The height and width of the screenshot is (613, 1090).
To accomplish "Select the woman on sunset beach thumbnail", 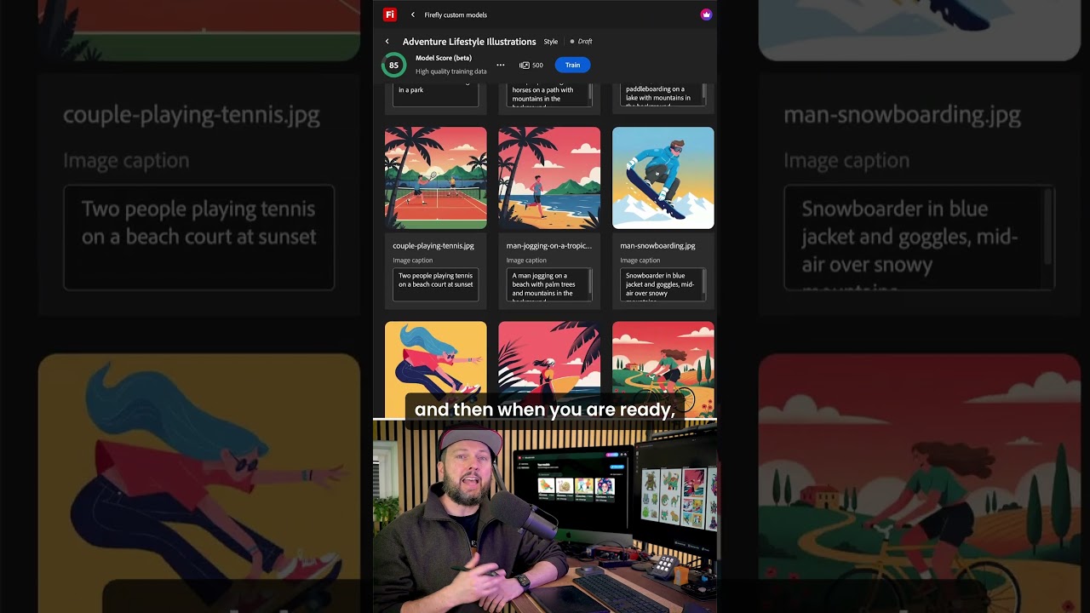I will click(x=549, y=369).
